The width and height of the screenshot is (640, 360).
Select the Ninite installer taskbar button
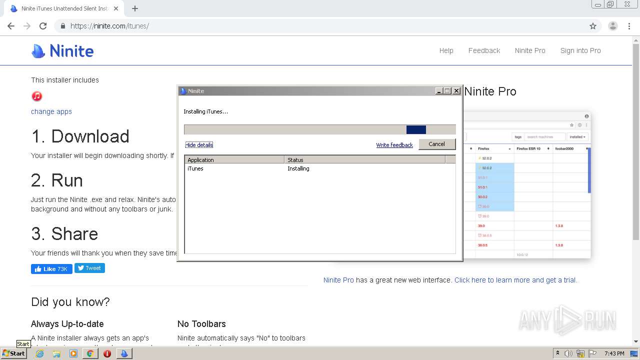pyautogui.click(x=124, y=353)
